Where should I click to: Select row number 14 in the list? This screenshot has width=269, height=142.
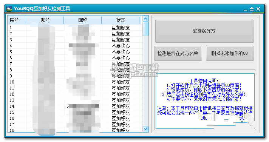pos(75,106)
